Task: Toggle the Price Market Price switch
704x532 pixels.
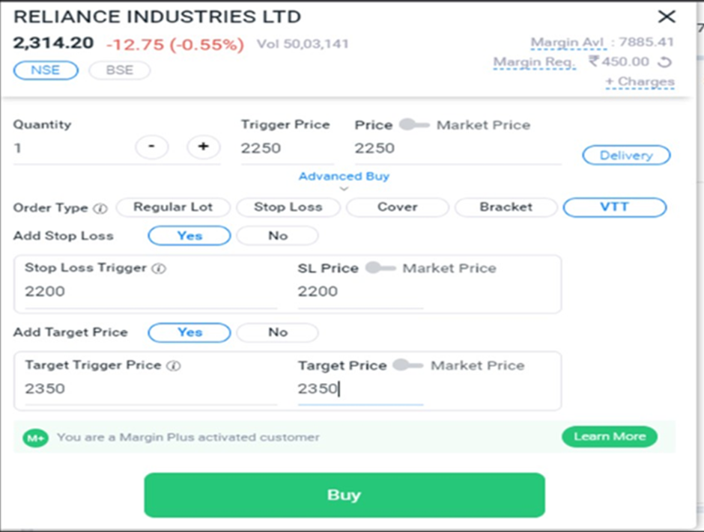Action: click(414, 124)
